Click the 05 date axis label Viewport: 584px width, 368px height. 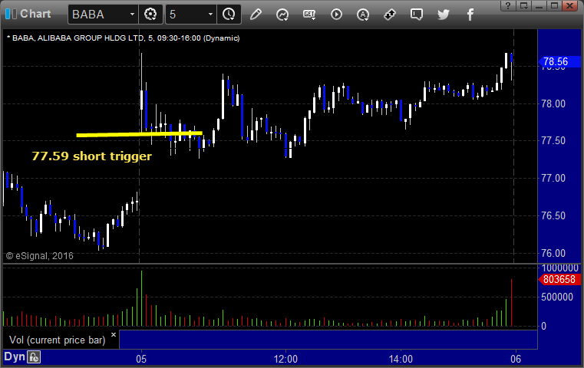141,359
